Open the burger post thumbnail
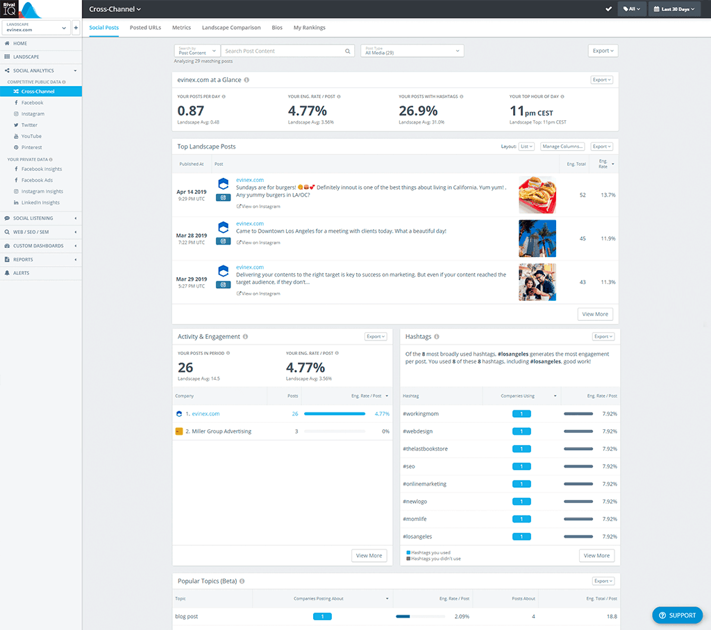Screen dimensions: 711x630 (x=537, y=195)
